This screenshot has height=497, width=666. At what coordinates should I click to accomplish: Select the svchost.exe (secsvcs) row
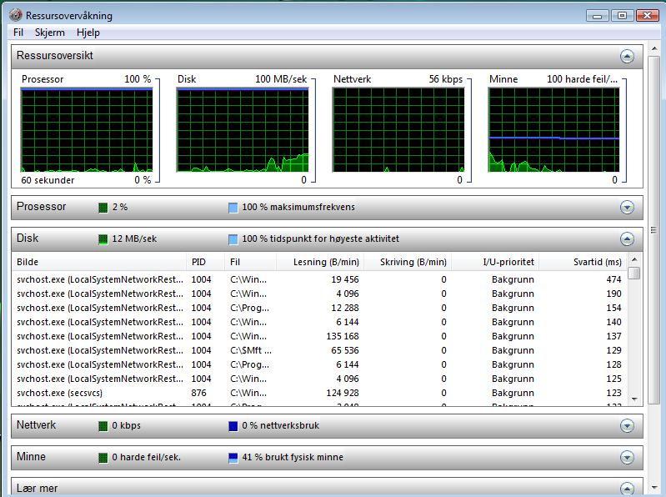coord(319,393)
